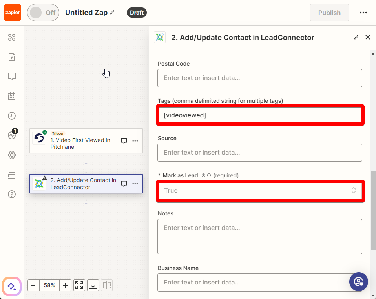Open the status activity icon with badge
The image size is (376, 299).
click(12, 135)
